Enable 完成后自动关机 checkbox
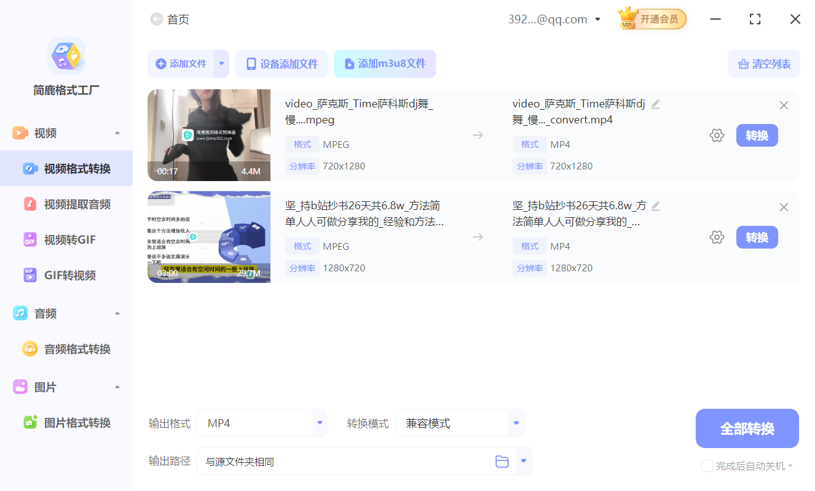This screenshot has width=815, height=491. pos(707,466)
